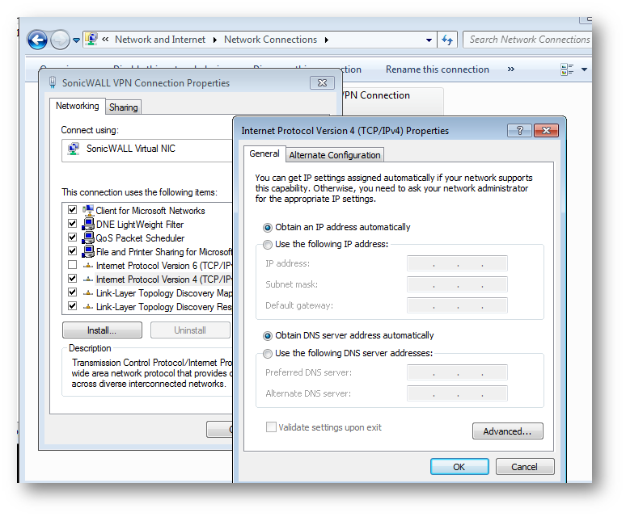Click the Link-Layer Topology Discovery Responder icon
Screen dimensions: 626x517
88,307
